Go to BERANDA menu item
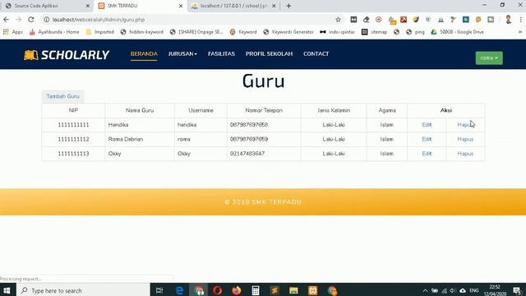 tap(144, 53)
